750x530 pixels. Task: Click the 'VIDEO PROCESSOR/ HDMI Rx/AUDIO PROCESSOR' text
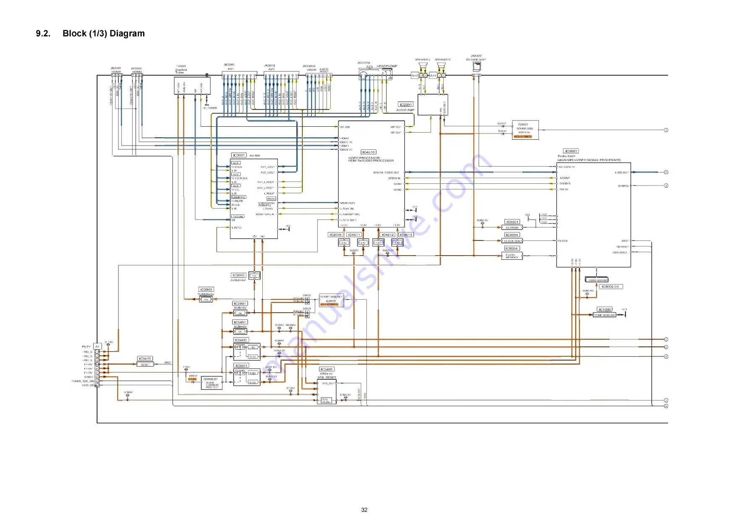tap(371, 159)
